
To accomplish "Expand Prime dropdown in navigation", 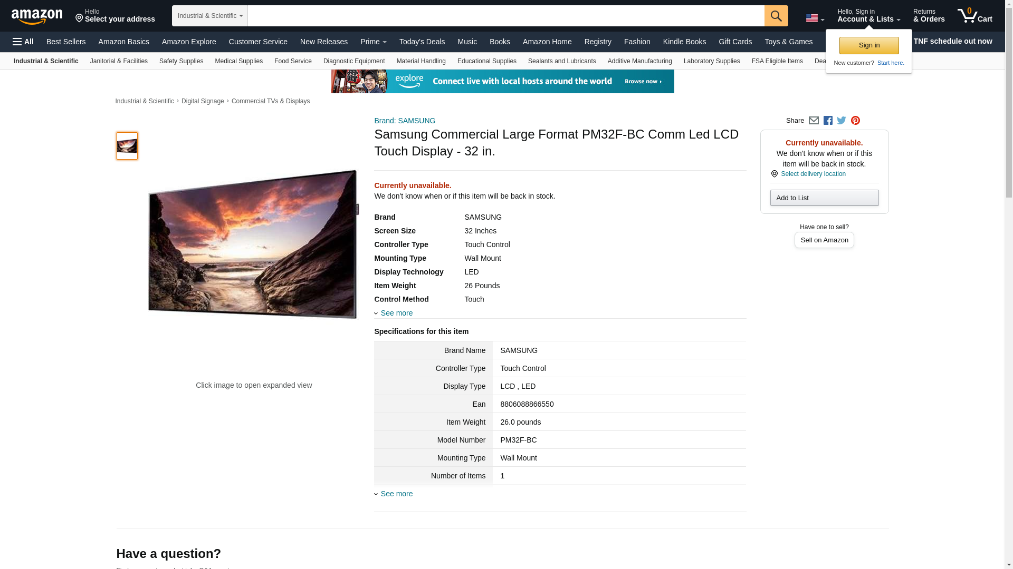I will tap(373, 42).
